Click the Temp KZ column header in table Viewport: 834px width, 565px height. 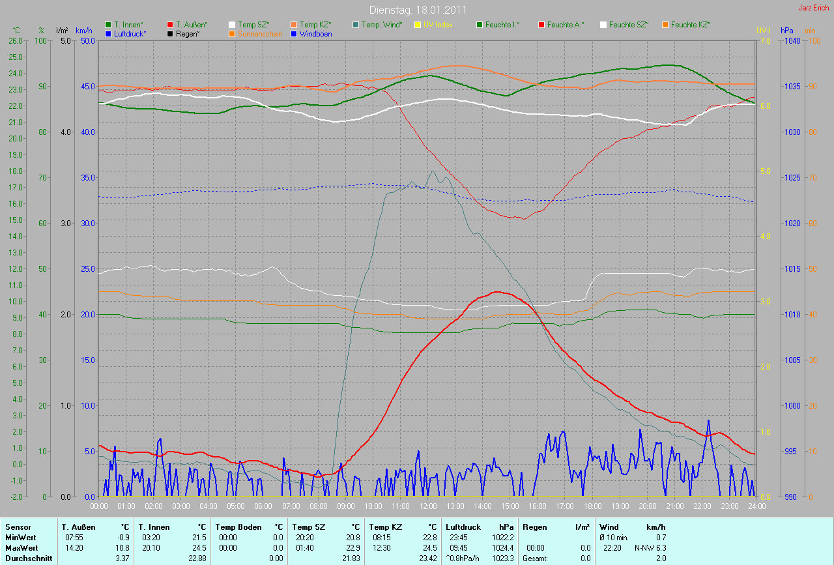click(385, 527)
